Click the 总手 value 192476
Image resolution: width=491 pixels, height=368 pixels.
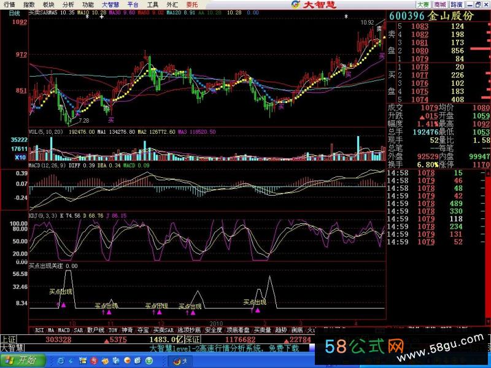click(x=425, y=132)
